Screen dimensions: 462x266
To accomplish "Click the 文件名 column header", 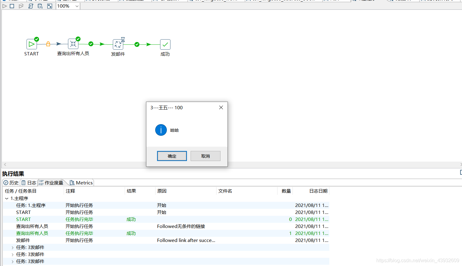I will [247, 191].
